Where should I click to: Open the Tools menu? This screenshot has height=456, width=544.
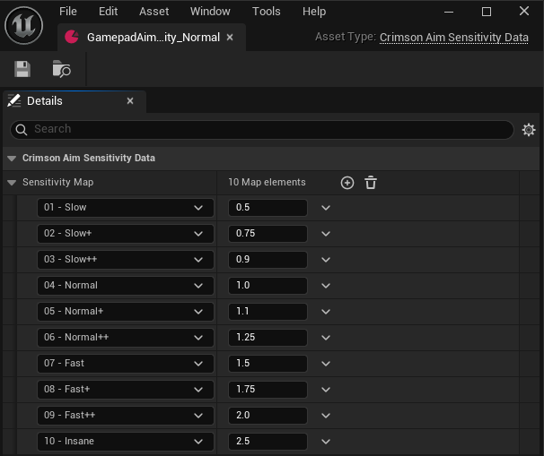tap(266, 12)
